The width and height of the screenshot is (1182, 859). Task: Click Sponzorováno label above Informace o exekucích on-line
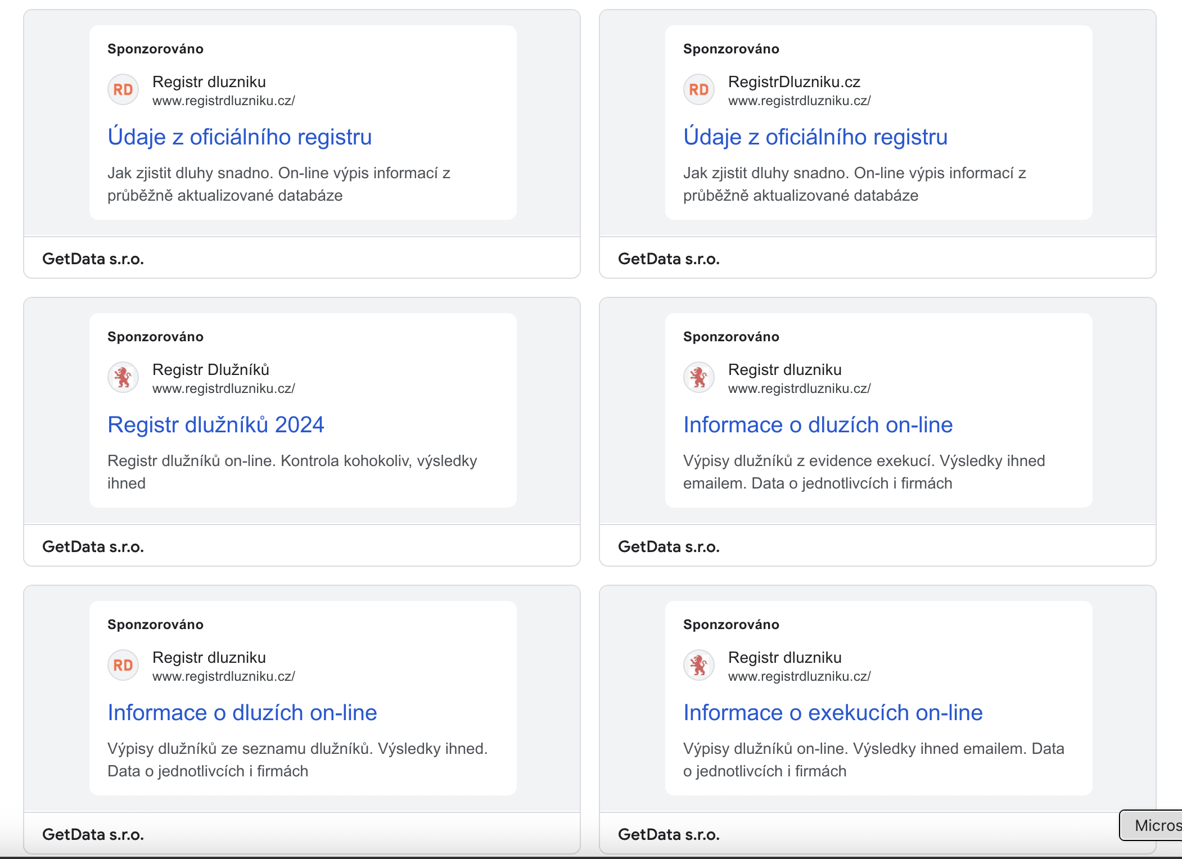[731, 625]
